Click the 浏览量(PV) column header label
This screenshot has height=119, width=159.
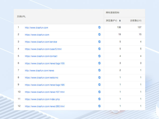click(x=111, y=21)
